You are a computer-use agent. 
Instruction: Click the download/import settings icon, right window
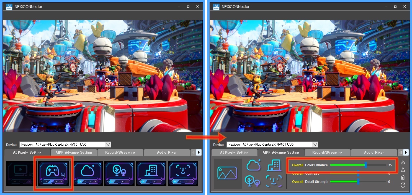tap(403, 162)
